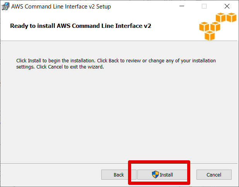This screenshot has width=239, height=187.
Task: Click empty space left of the Back button
Action: [x=50, y=175]
